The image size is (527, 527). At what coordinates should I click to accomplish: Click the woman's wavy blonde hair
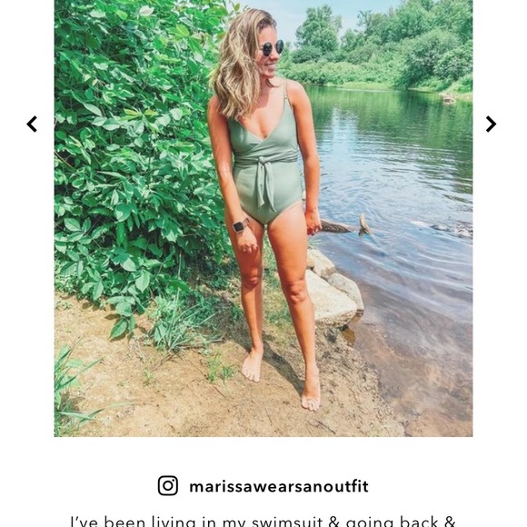[239, 64]
